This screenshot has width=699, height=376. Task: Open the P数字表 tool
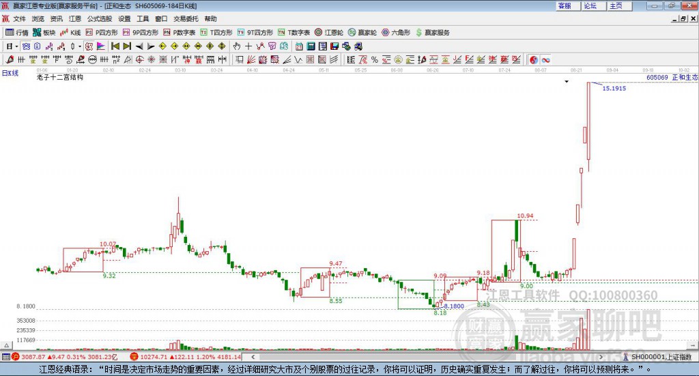pyautogui.click(x=180, y=33)
